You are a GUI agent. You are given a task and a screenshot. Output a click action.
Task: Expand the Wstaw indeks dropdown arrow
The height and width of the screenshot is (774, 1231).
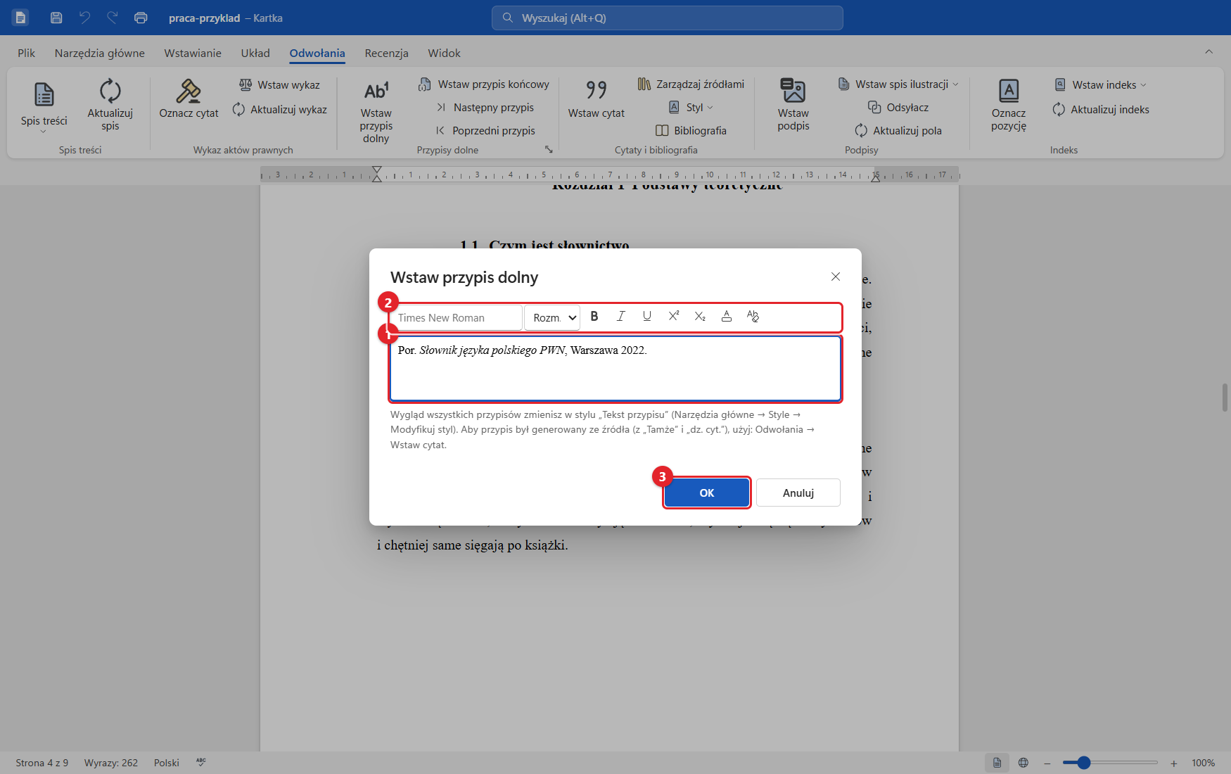(x=1144, y=85)
